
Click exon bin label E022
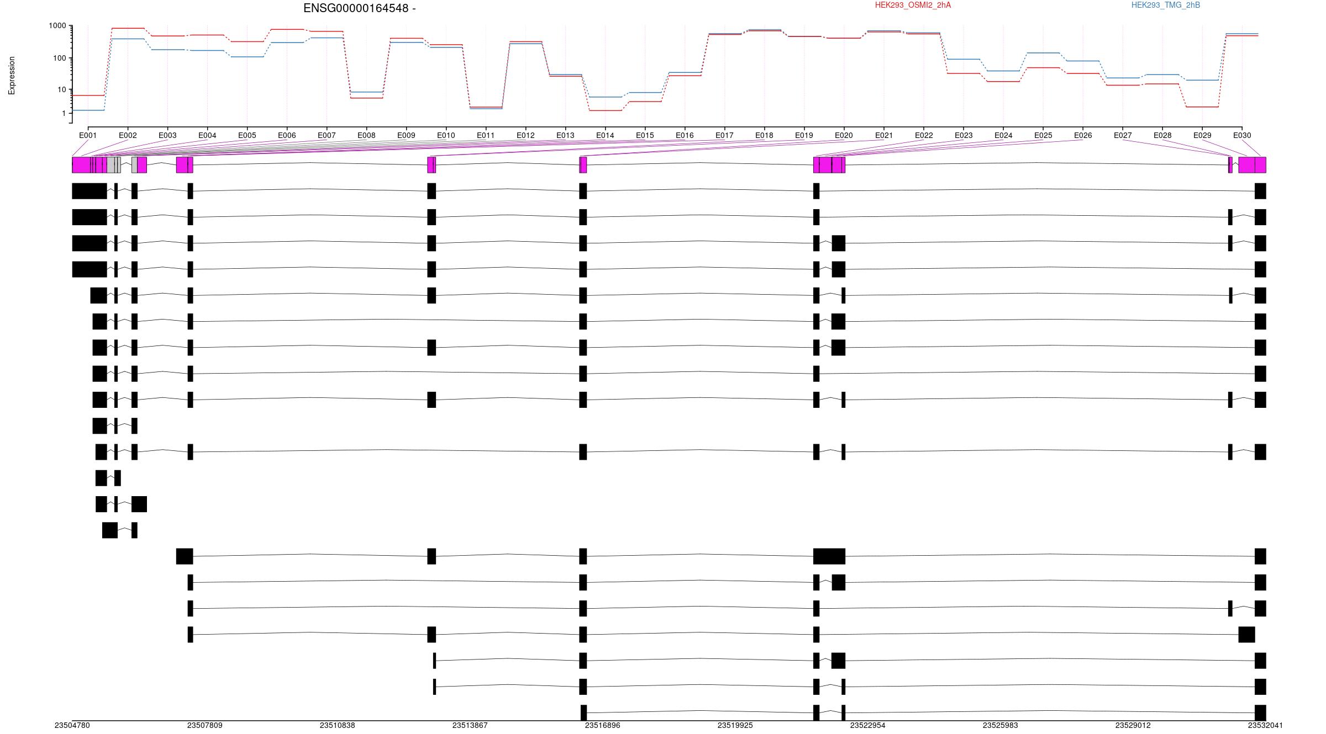point(924,135)
